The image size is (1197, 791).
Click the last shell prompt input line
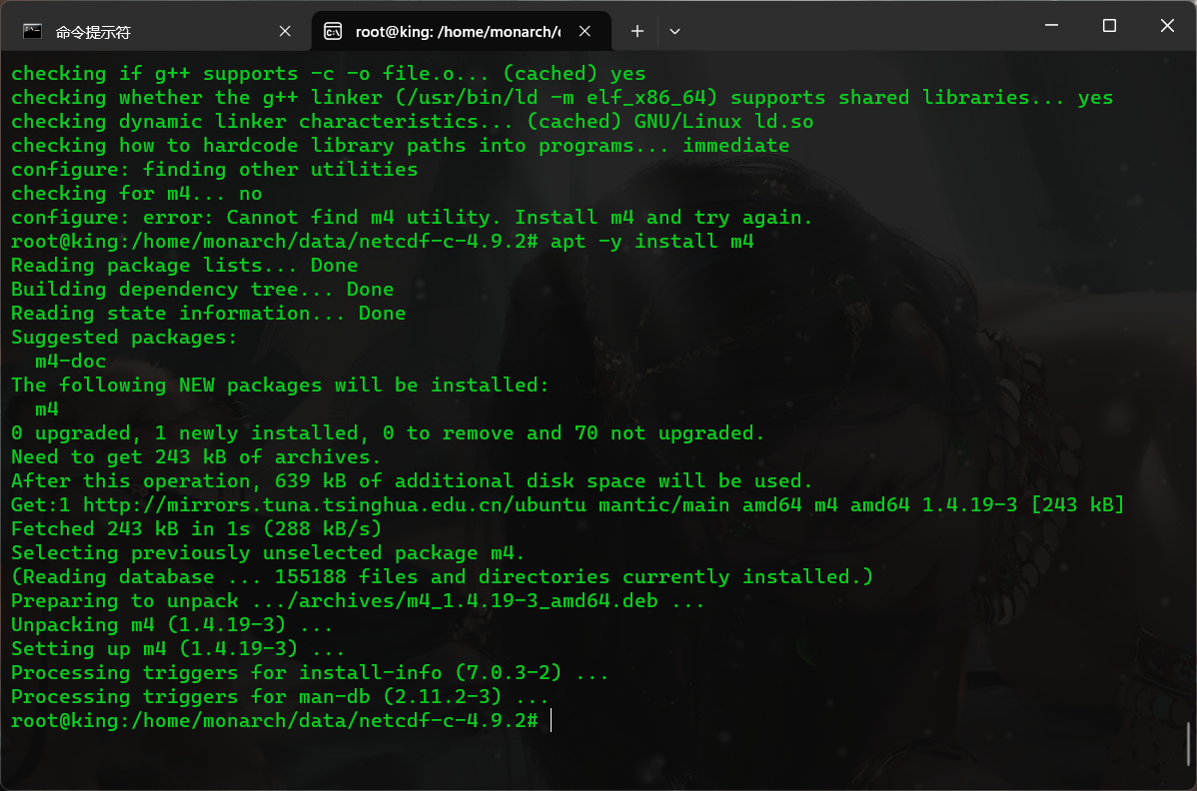click(281, 721)
